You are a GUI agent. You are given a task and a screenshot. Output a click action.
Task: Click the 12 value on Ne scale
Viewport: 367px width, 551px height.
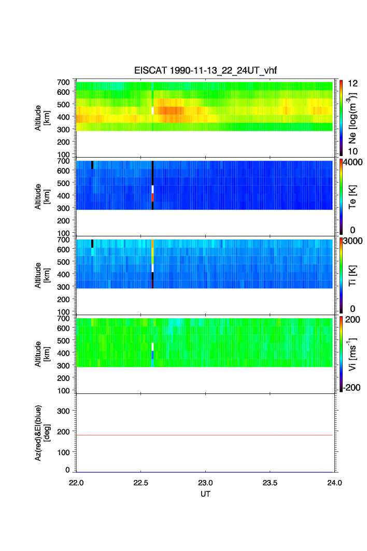[352, 83]
